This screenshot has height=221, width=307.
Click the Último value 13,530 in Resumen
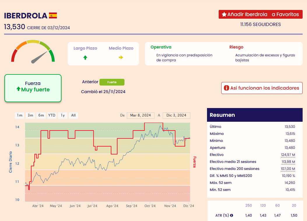coord(290,127)
